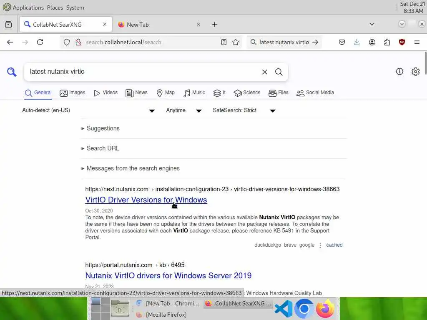Bookmark this page with star icon

tap(236, 42)
